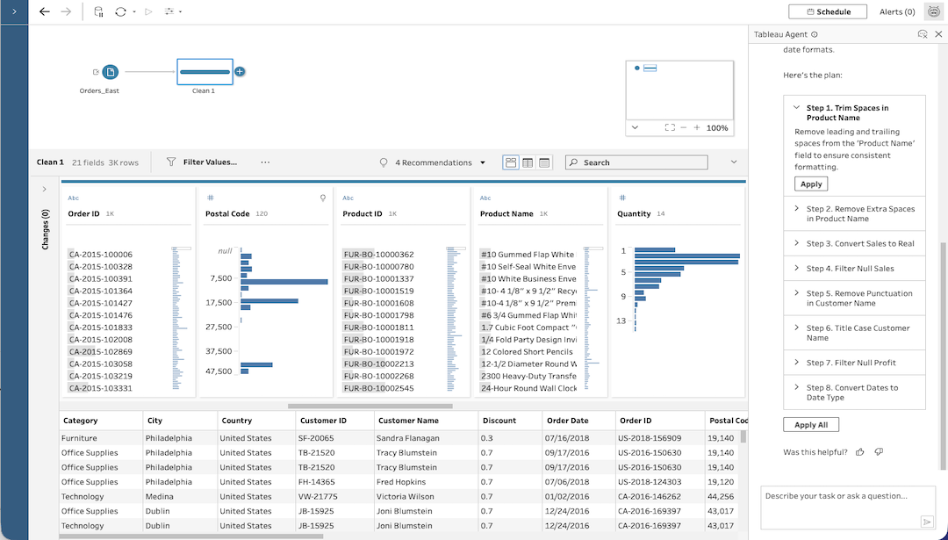This screenshot has height=540, width=948.
Task: Click the Product Name Abc data type icon
Action: pyautogui.click(x=485, y=198)
